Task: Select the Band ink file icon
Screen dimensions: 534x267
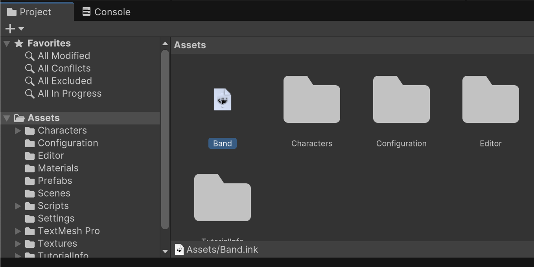Action: pyautogui.click(x=222, y=99)
